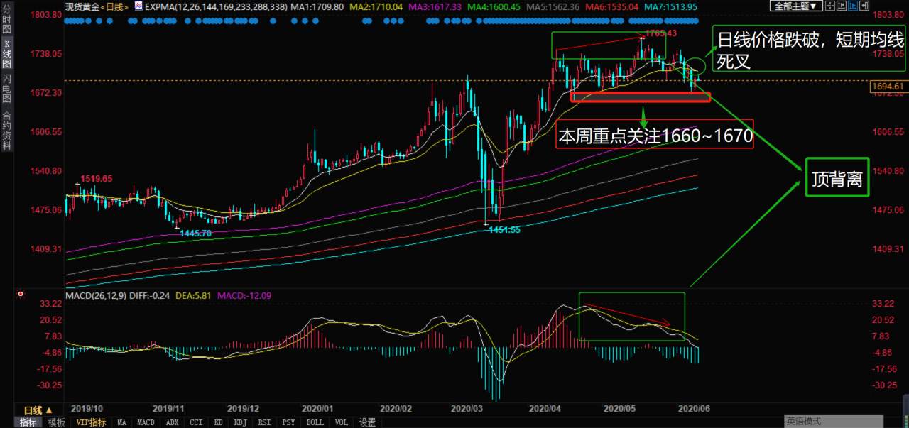Screen dimensions: 909x428
Task: Click the 2020/04 date axis label
Action: coord(544,409)
